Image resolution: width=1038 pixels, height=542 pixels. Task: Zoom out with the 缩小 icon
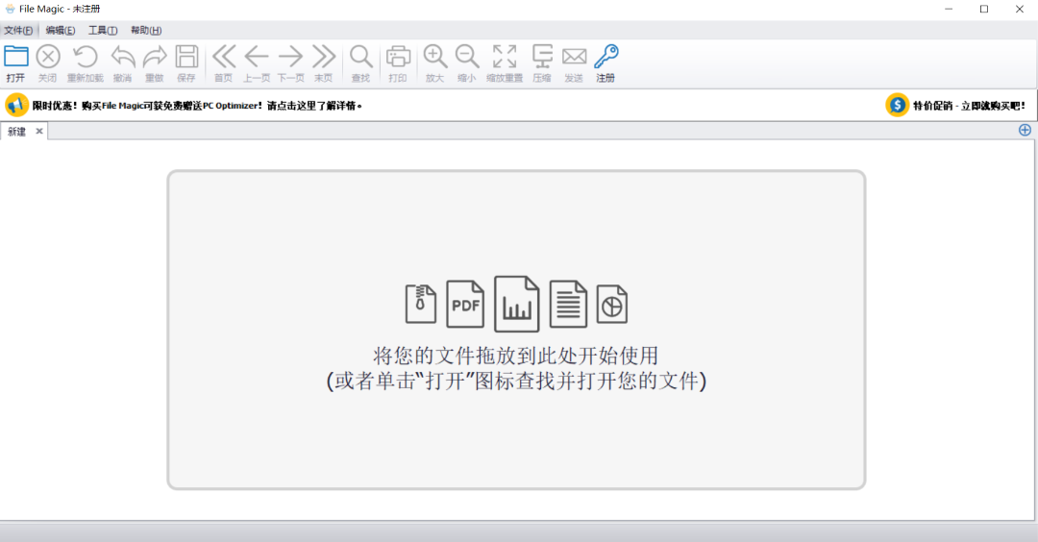point(467,57)
